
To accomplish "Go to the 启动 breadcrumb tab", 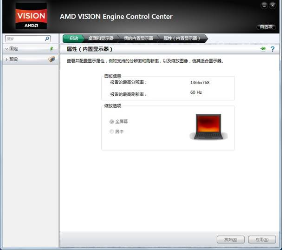I will [73, 39].
